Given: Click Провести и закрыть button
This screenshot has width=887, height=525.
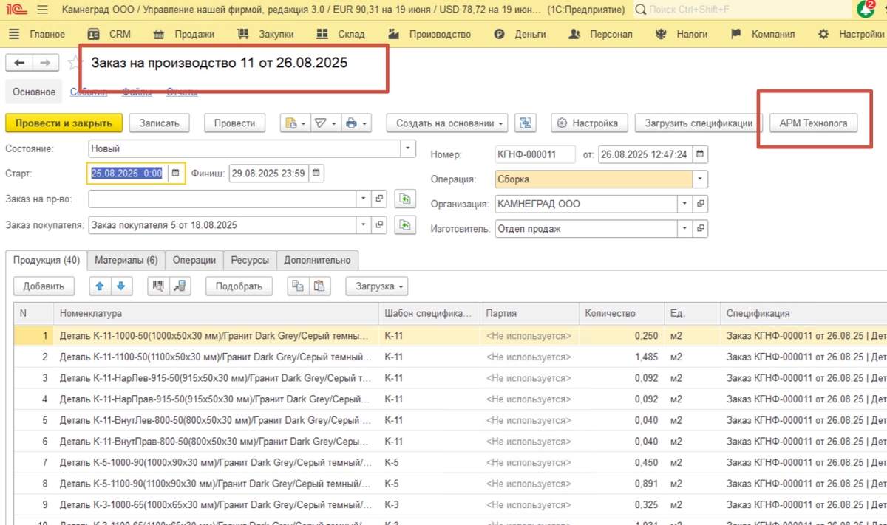Looking at the screenshot, I should click(64, 123).
